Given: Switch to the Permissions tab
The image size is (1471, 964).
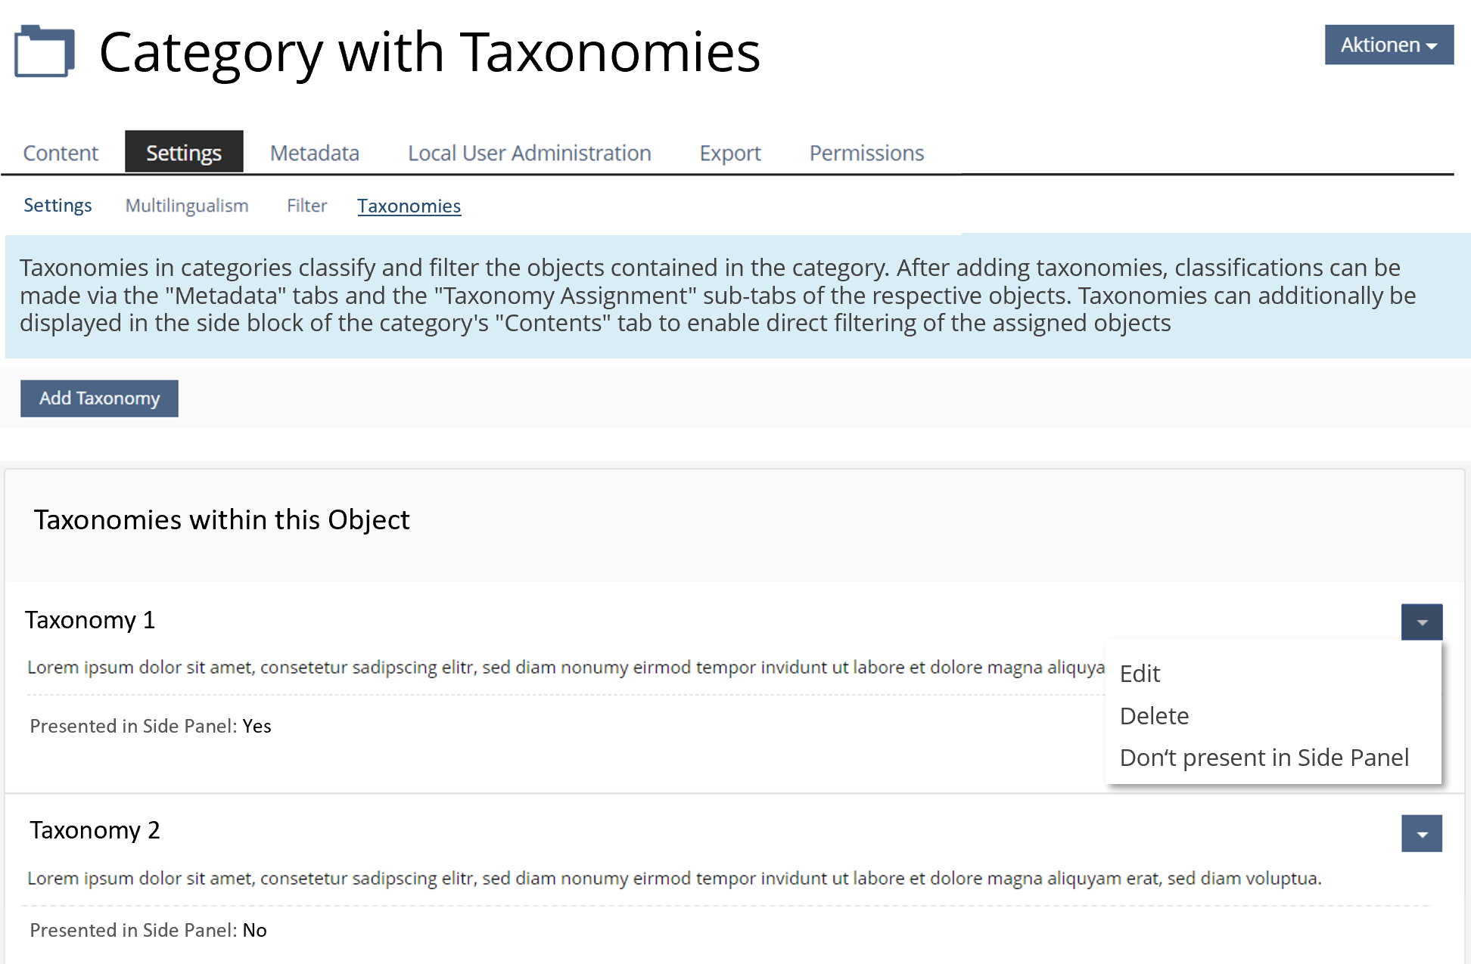Looking at the screenshot, I should pyautogui.click(x=866, y=153).
